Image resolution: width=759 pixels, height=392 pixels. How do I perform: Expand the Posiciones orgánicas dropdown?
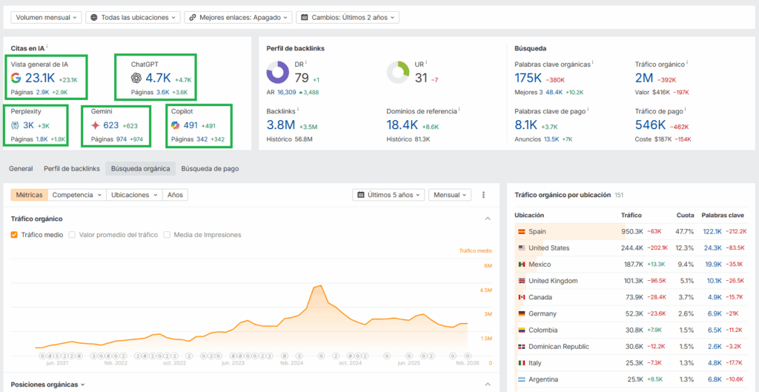tap(48, 385)
